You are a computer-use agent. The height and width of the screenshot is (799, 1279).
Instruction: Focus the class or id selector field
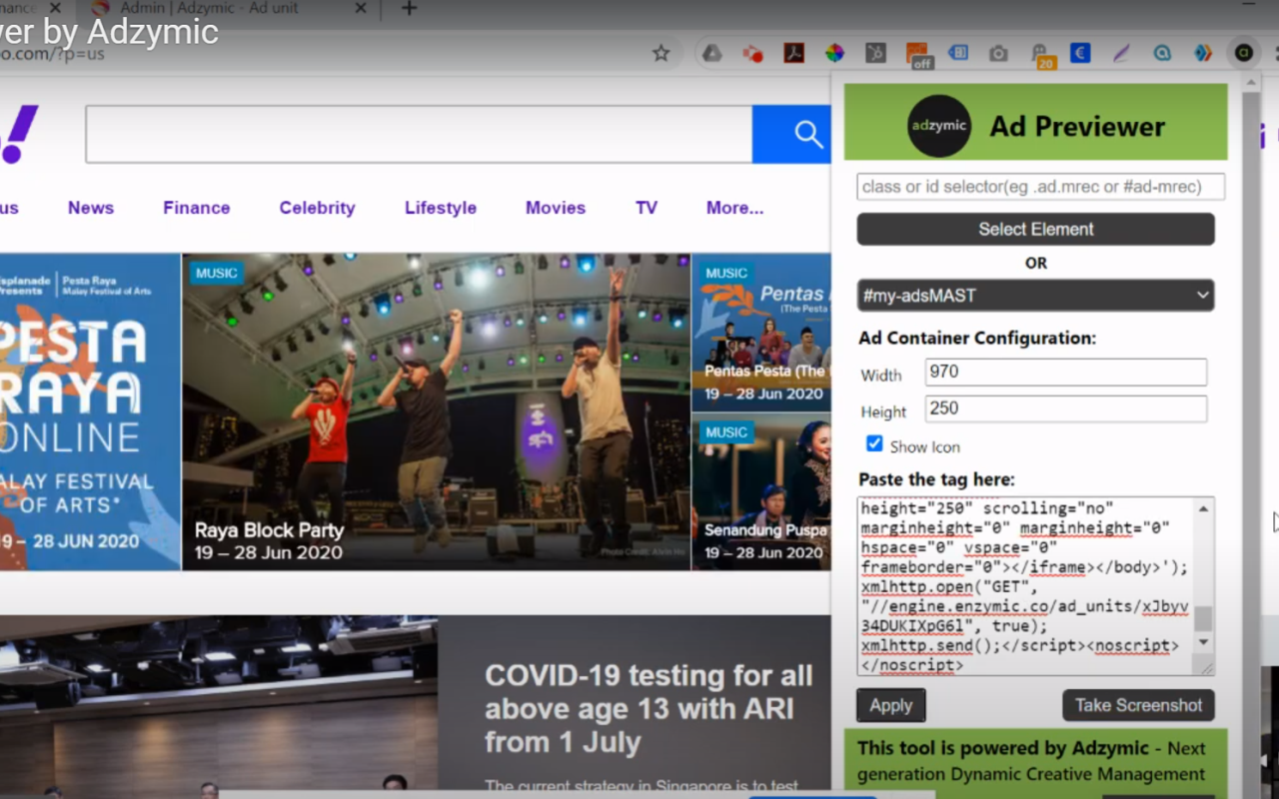(x=1040, y=187)
